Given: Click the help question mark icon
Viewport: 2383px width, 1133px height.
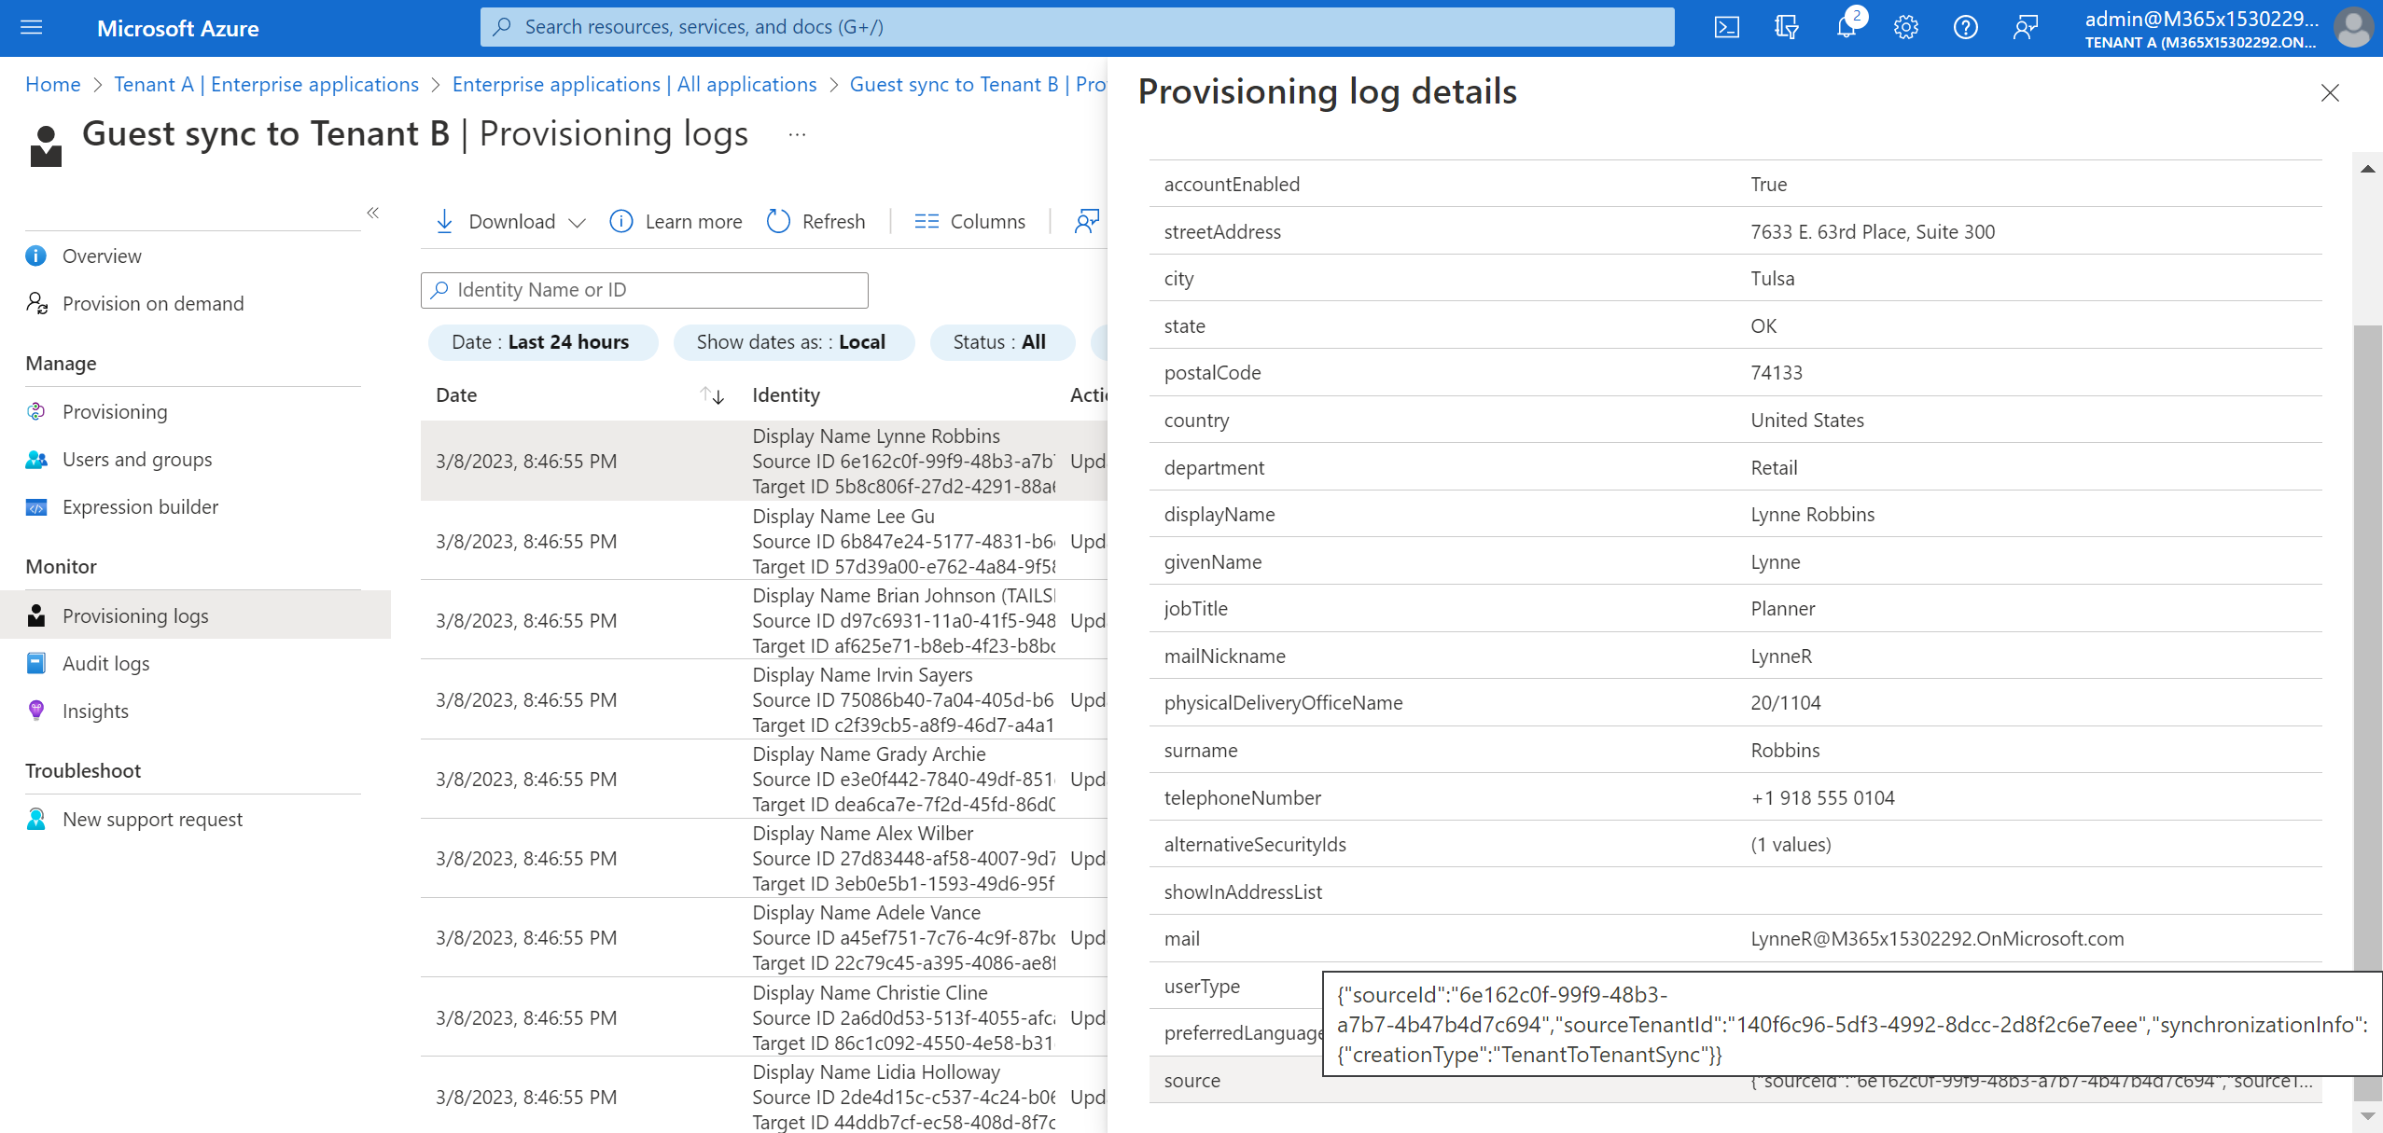Looking at the screenshot, I should 1965,27.
